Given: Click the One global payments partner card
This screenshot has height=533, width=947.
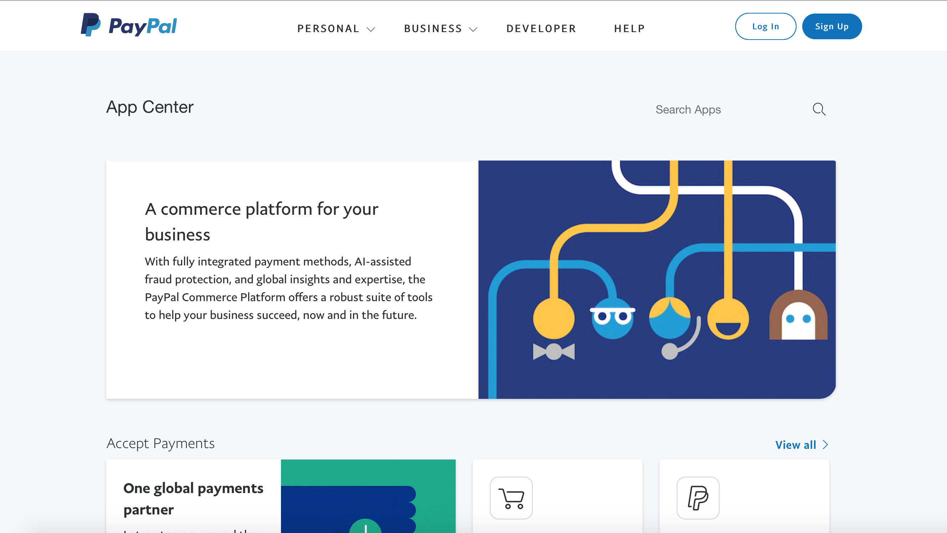Looking at the screenshot, I should 280,496.
